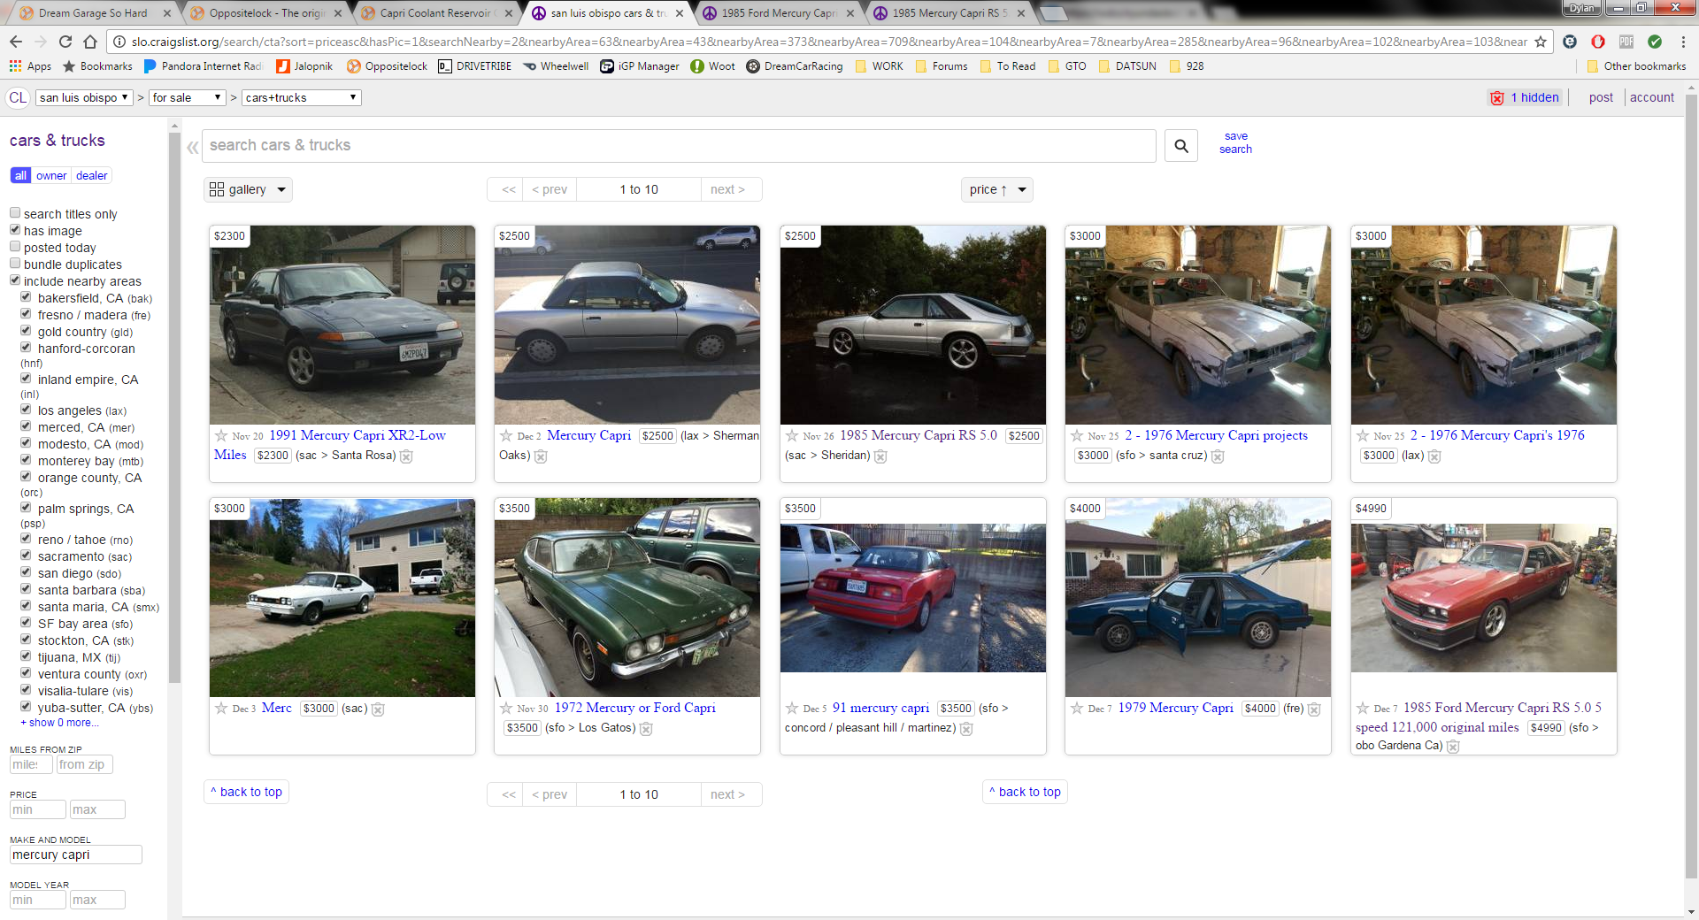Open the san luis obispo location dropdown
Image resolution: width=1699 pixels, height=920 pixels.
pos(84,97)
